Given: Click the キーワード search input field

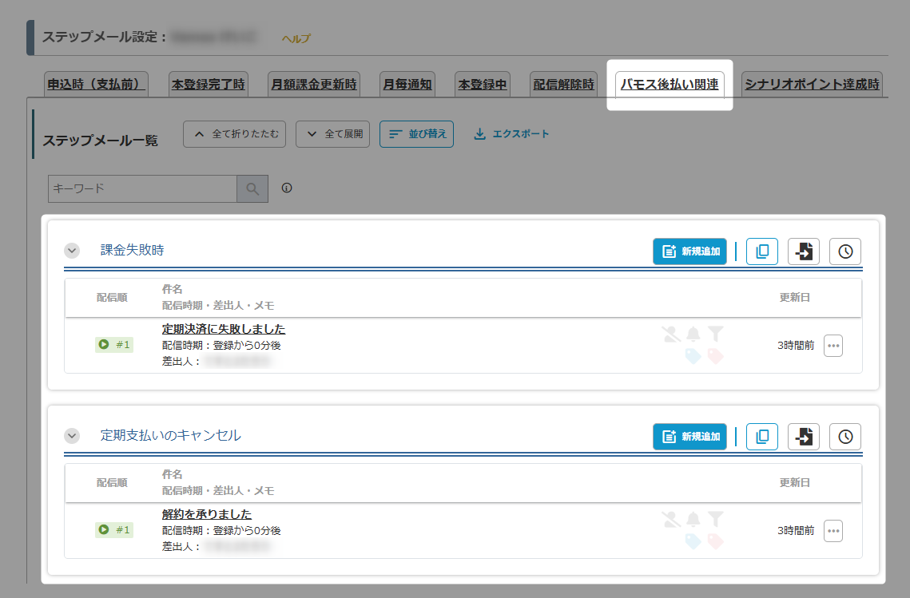Looking at the screenshot, I should tap(142, 189).
